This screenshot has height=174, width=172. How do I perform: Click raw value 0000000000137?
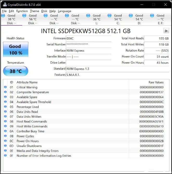(152, 92)
